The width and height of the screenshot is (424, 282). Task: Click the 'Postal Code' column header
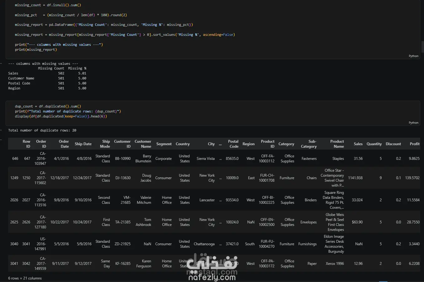233,144
